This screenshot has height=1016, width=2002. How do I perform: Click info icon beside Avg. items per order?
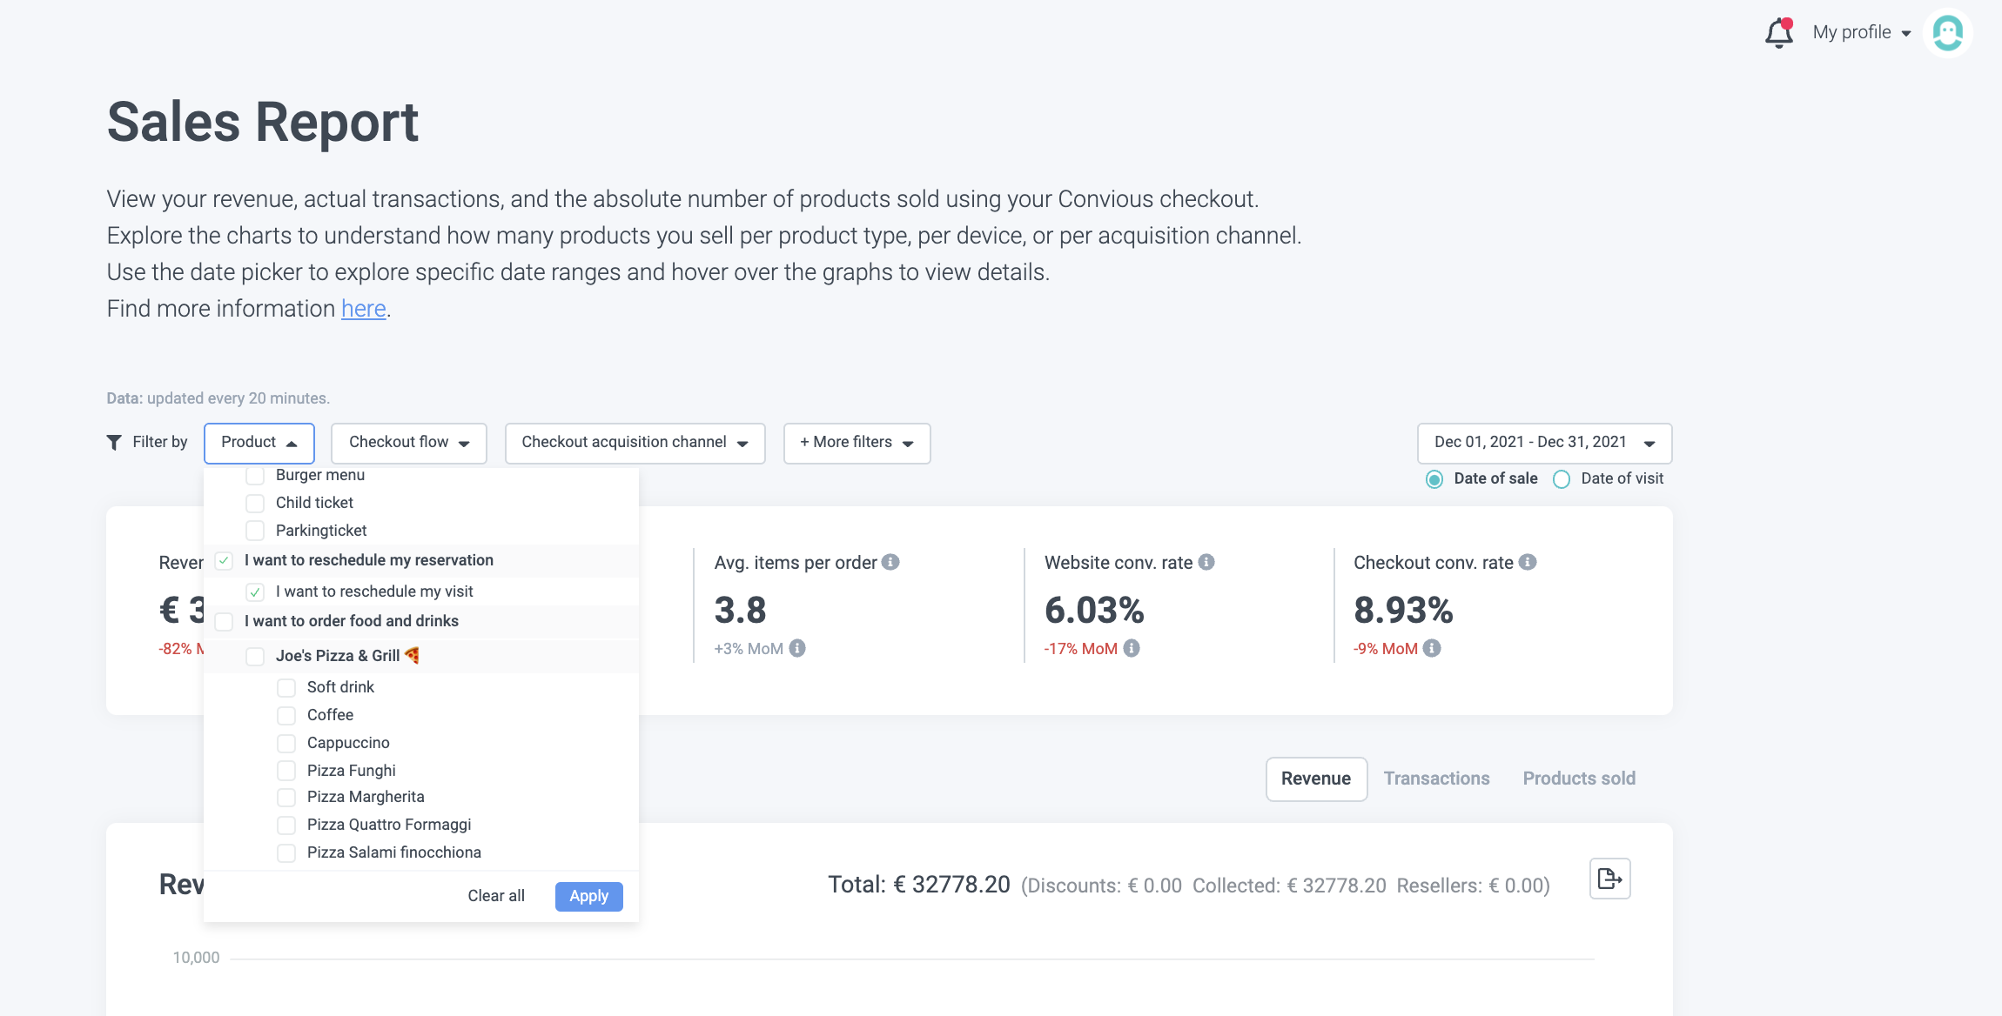click(x=890, y=562)
